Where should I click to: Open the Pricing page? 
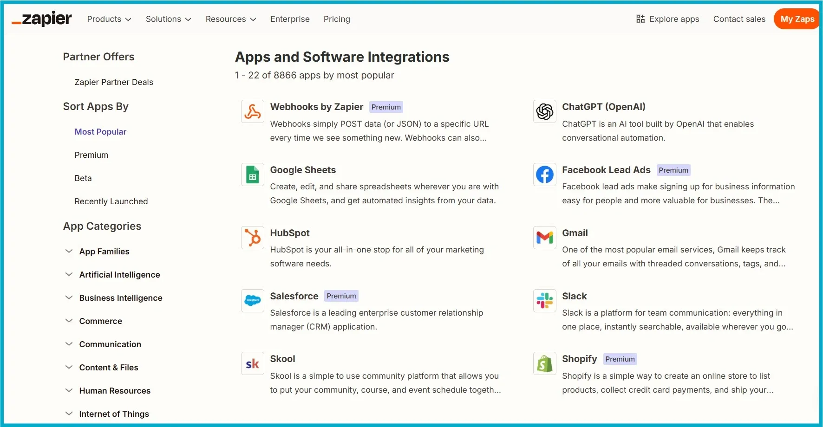point(336,19)
